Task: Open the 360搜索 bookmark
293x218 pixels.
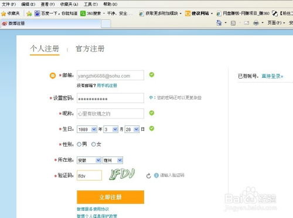Action: pos(106,13)
